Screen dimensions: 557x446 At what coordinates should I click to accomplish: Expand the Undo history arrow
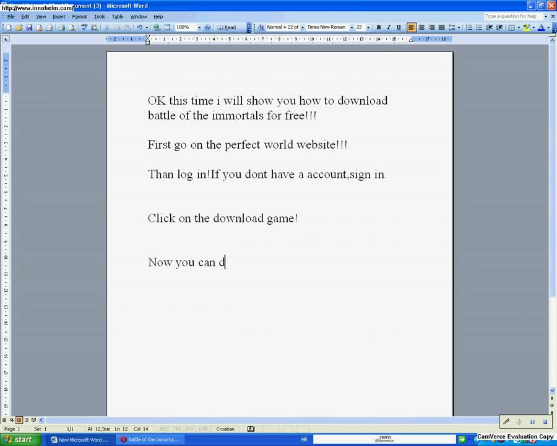pos(147,27)
